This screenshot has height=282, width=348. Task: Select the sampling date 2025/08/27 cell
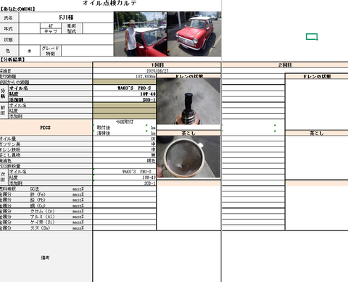click(157, 71)
